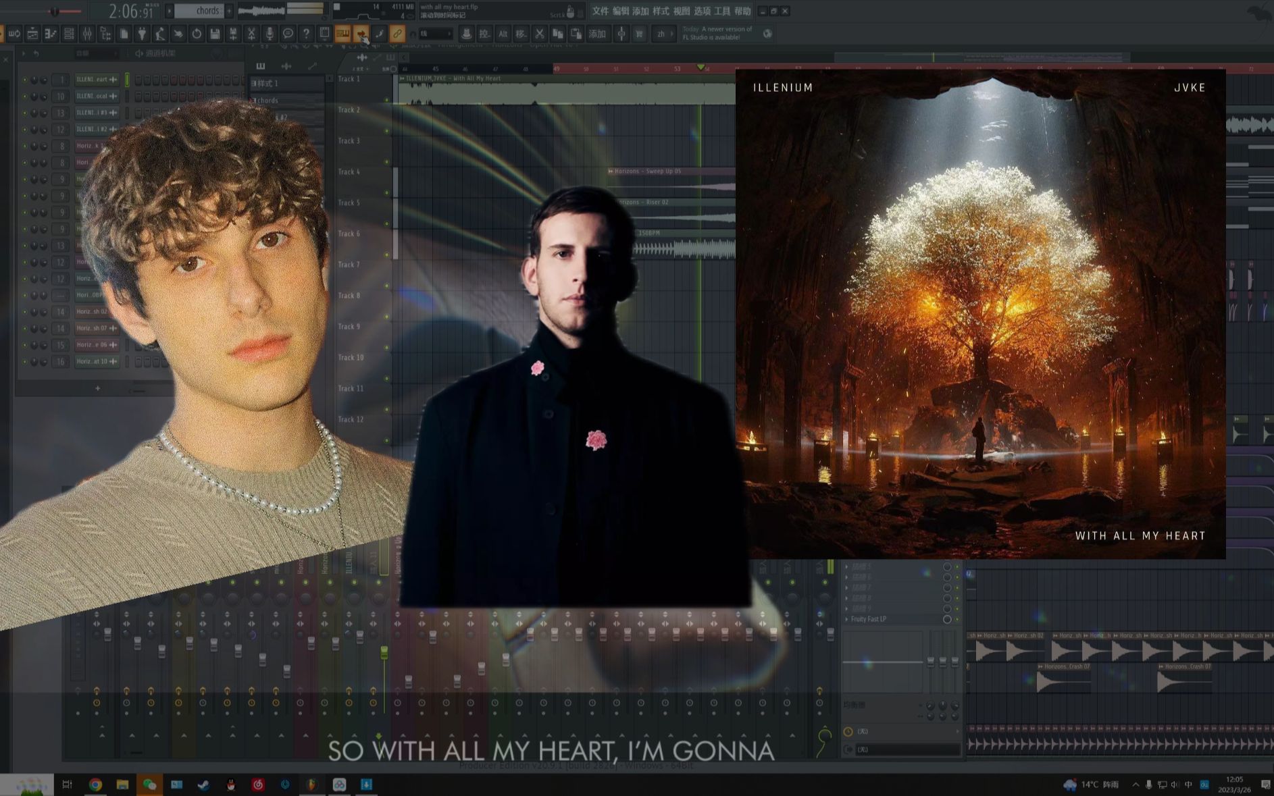1274x796 pixels.
Task: Select the chords pattern in picker
Action: (286, 101)
